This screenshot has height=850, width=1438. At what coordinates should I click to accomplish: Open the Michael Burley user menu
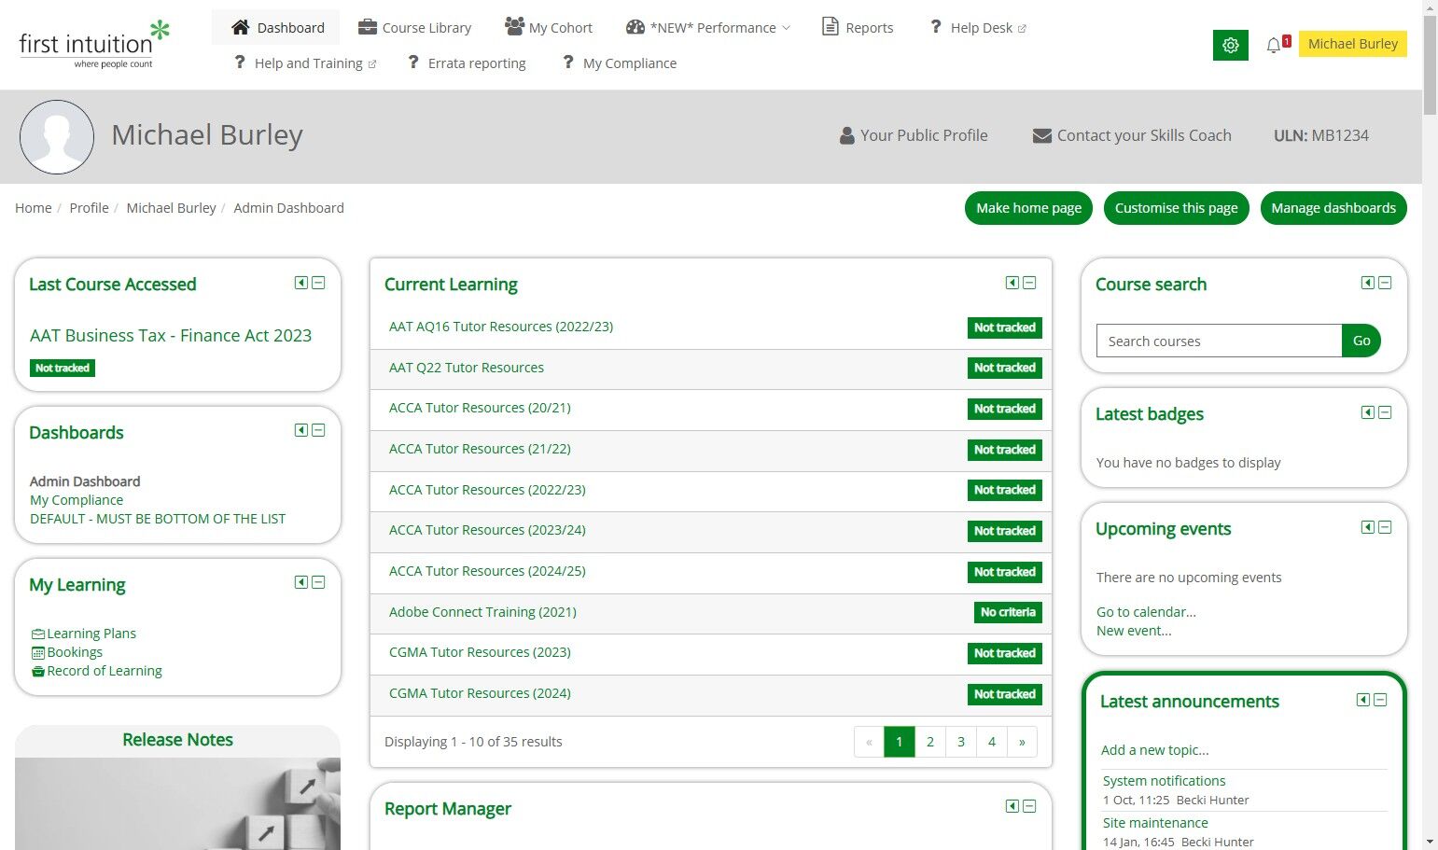pyautogui.click(x=1352, y=44)
